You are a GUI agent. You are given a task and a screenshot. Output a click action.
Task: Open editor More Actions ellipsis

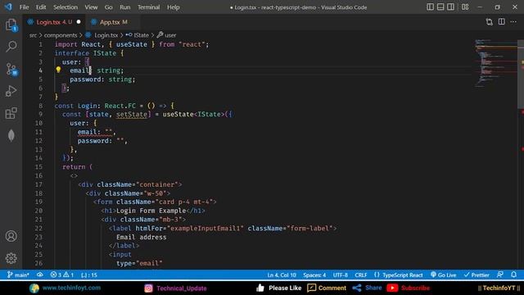(x=513, y=22)
